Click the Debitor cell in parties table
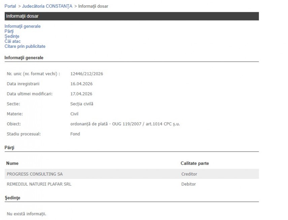This screenshot has height=220, width=288. tap(188, 184)
